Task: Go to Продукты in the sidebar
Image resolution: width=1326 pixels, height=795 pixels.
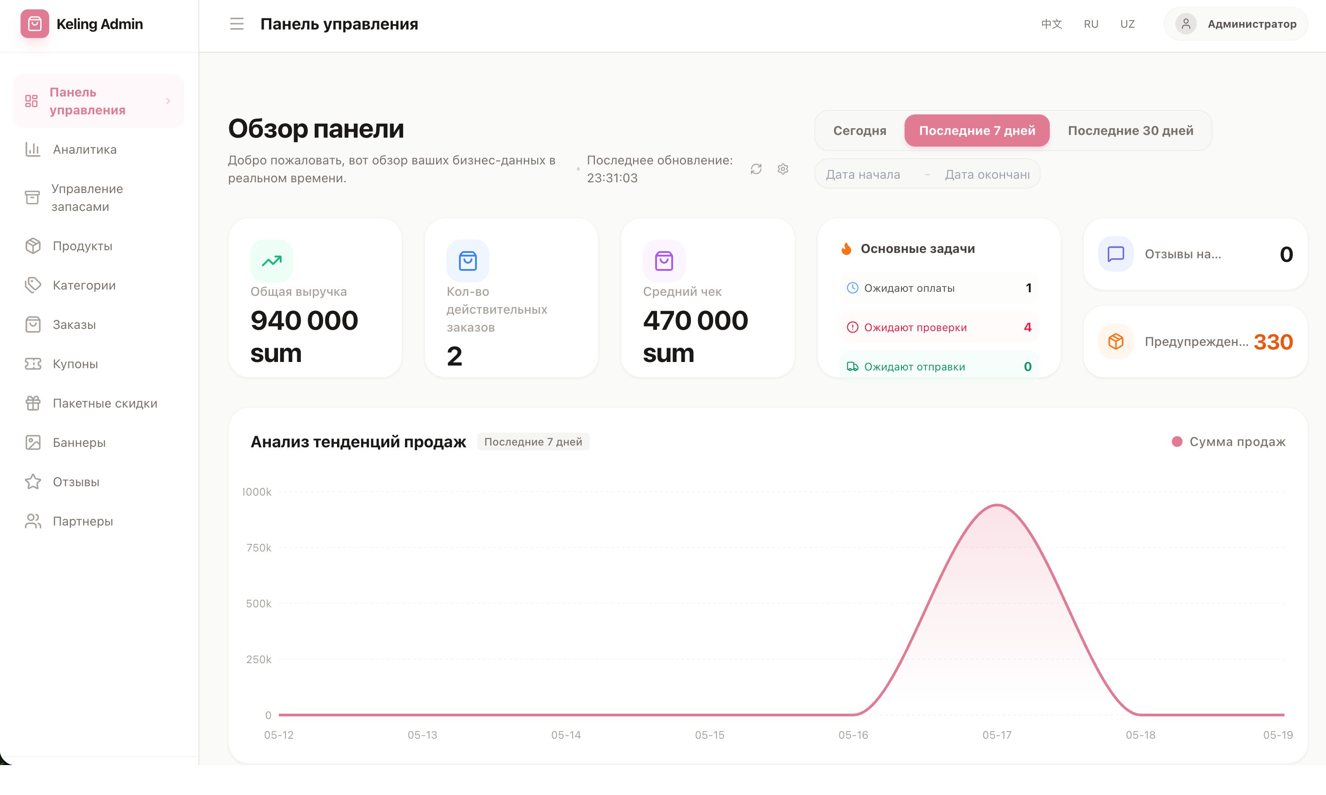Action: coord(99,246)
